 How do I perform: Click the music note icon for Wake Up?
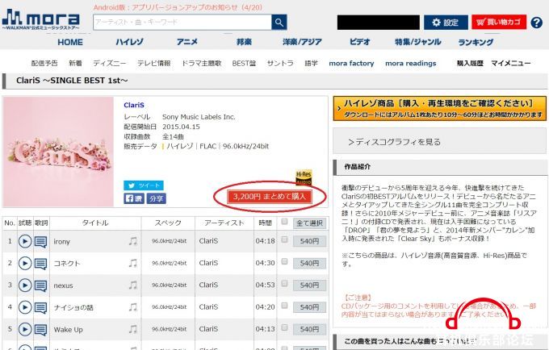click(133, 329)
